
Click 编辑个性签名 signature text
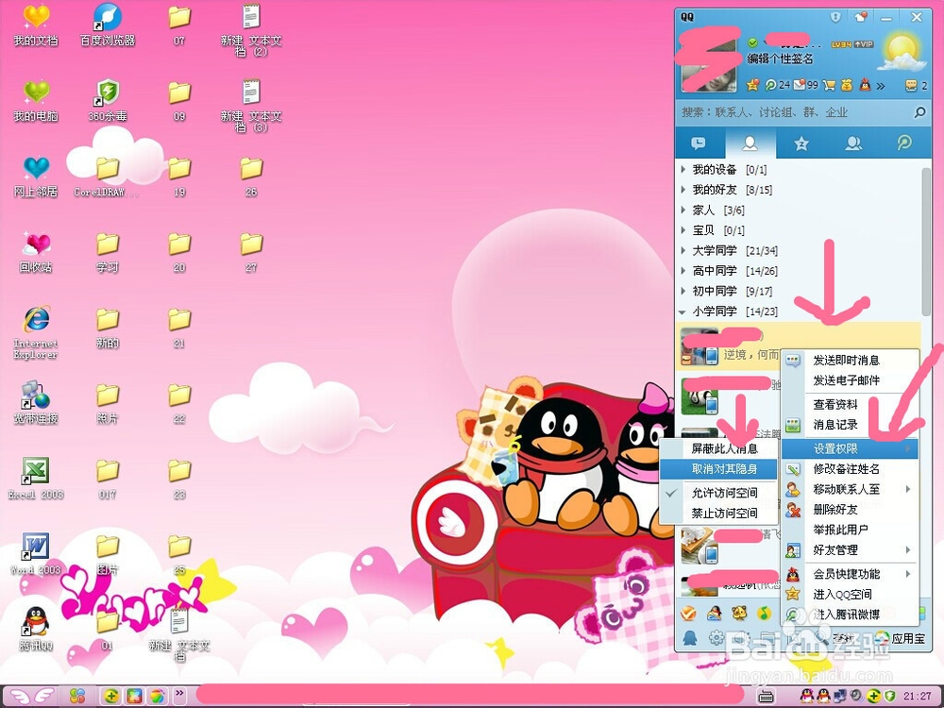click(x=781, y=59)
